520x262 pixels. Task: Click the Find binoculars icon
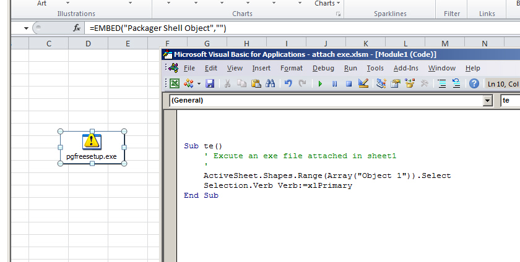tap(270, 83)
